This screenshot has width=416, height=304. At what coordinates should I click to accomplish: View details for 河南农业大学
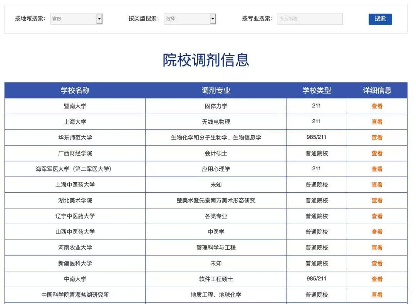point(377,247)
